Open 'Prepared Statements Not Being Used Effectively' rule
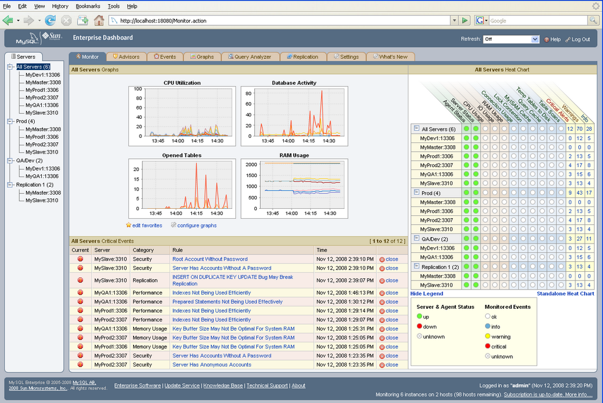The width and height of the screenshot is (603, 403). [x=227, y=302]
